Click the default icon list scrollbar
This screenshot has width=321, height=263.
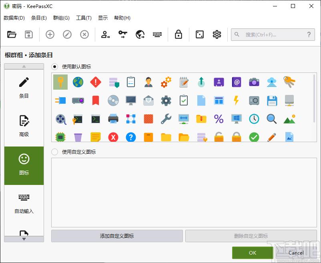click(x=314, y=98)
